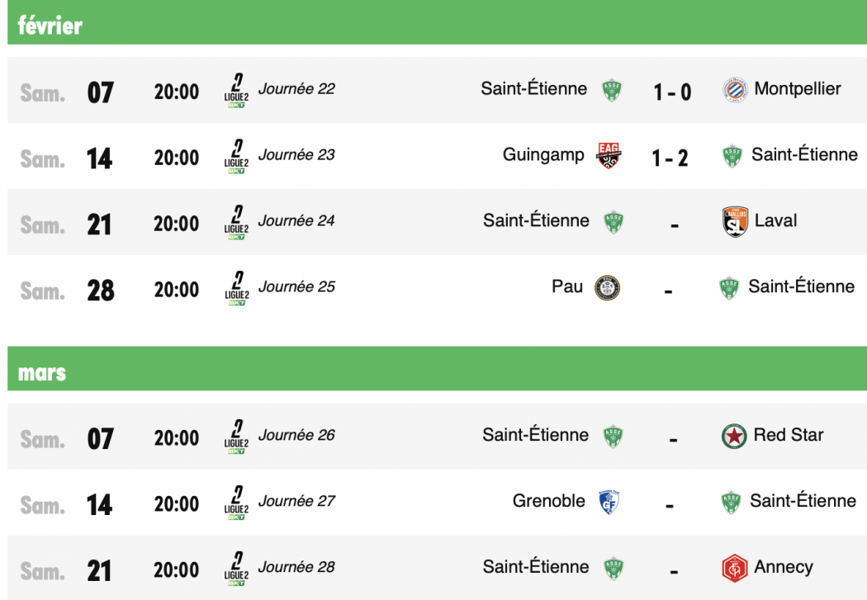Viewport: 867px width, 600px height.
Task: Click the Annecy team name
Action: click(x=783, y=568)
